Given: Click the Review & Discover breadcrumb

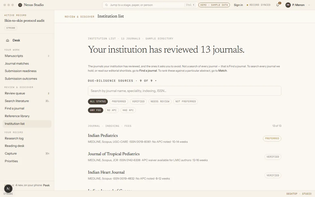Looking at the screenshot, I should coord(79,17).
